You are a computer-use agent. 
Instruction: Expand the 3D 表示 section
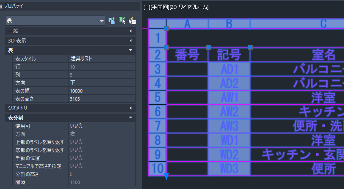(x=70, y=41)
